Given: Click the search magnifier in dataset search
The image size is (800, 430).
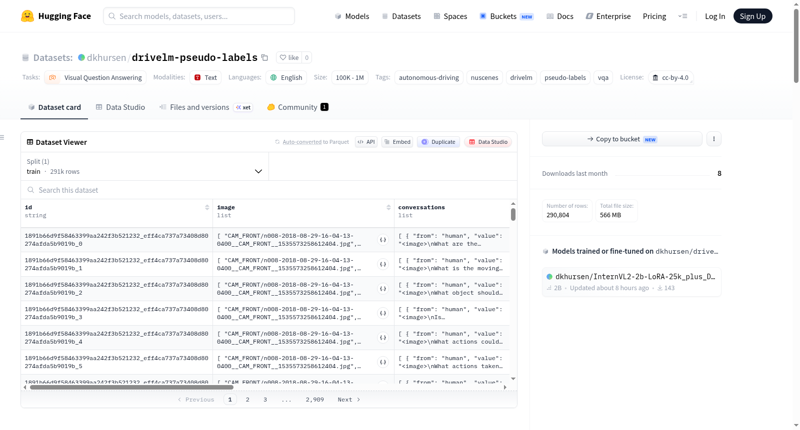Looking at the screenshot, I should [31, 190].
